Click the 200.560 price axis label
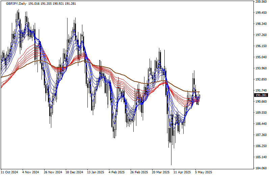This screenshot has width=269, height=176. click(261, 2)
